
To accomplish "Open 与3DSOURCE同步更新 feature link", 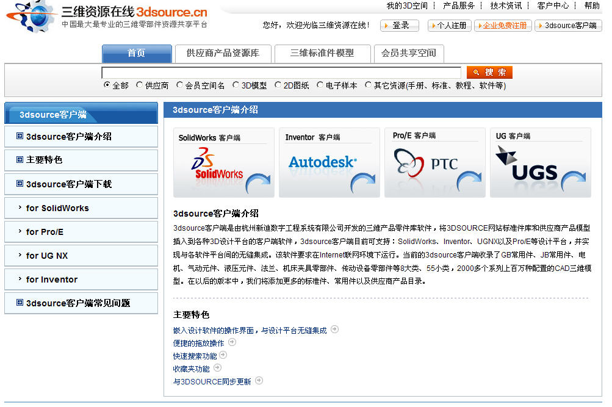I will click(212, 381).
